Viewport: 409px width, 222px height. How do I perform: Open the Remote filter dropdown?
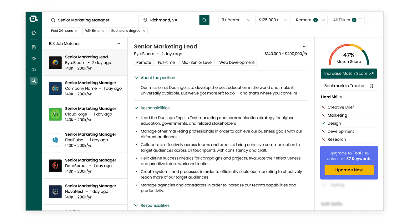point(310,20)
